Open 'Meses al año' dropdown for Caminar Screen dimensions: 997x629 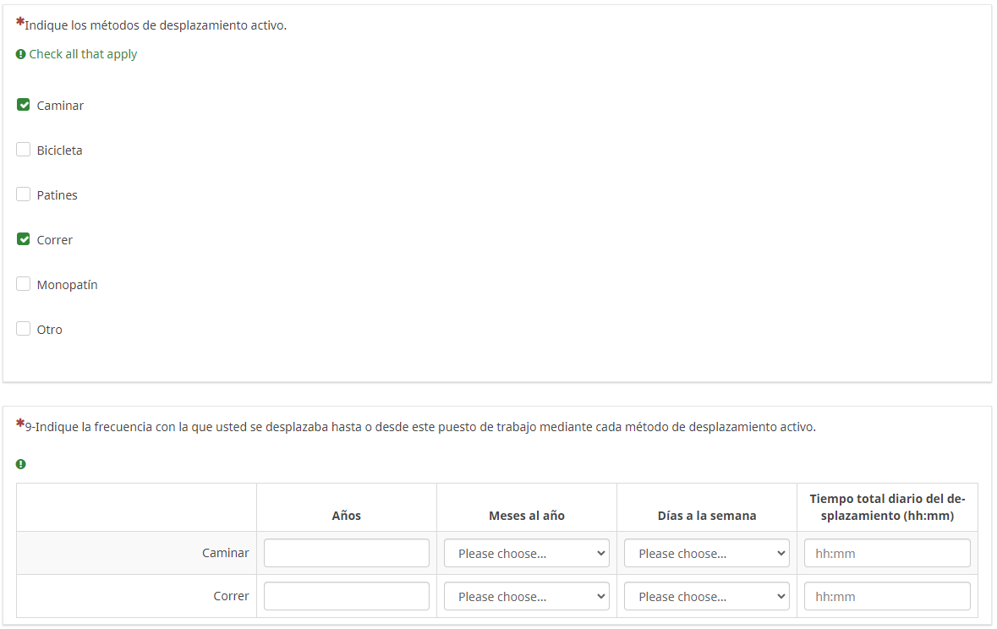coord(526,554)
